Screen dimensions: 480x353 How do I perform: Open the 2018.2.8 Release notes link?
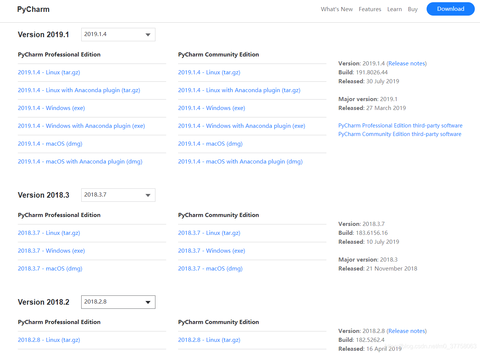coord(407,331)
